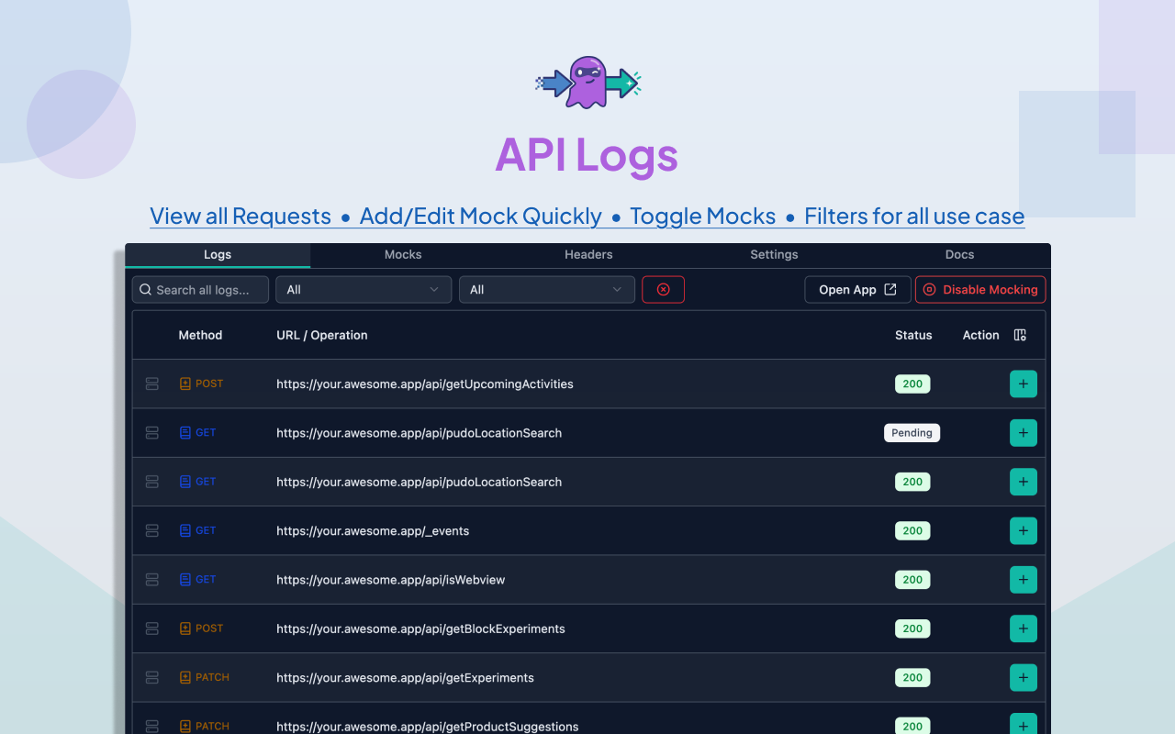
Task: Focus the Search all logs field
Action: [200, 290]
